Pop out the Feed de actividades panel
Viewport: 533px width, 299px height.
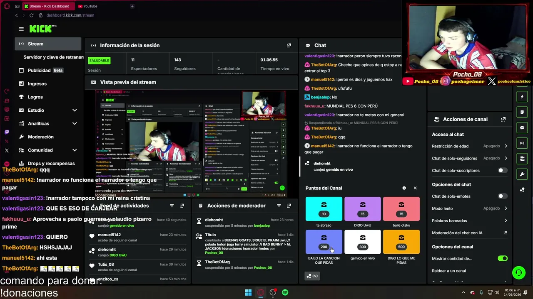(182, 206)
